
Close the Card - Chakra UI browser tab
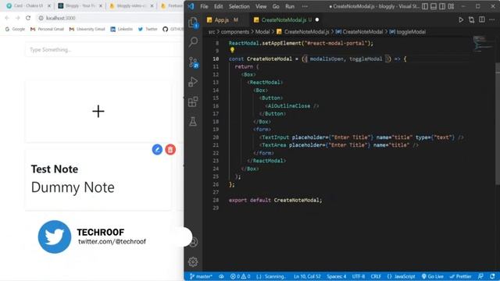pyautogui.click(x=49, y=5)
